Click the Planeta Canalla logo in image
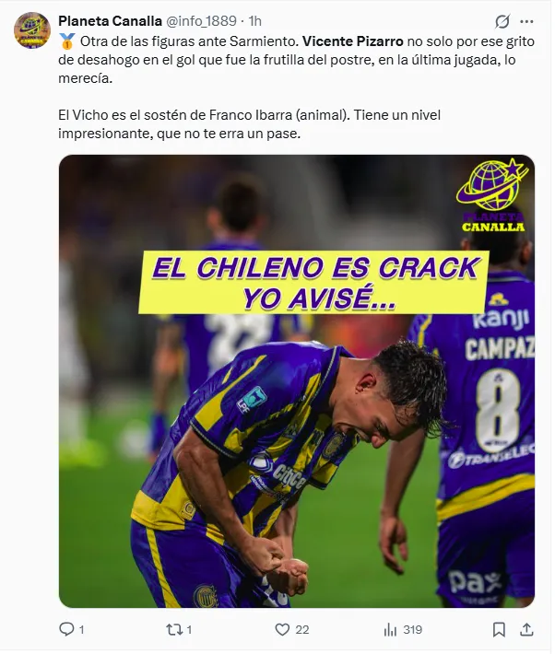Image resolution: width=555 pixels, height=654 pixels. [x=493, y=195]
